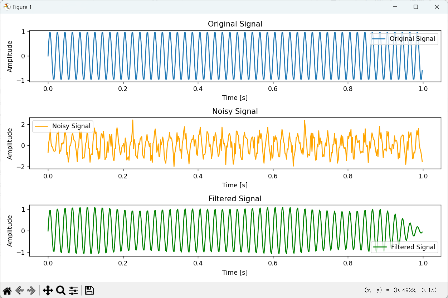Select the Filtered Signal legend box
The width and height of the screenshot is (448, 298).
click(405, 247)
